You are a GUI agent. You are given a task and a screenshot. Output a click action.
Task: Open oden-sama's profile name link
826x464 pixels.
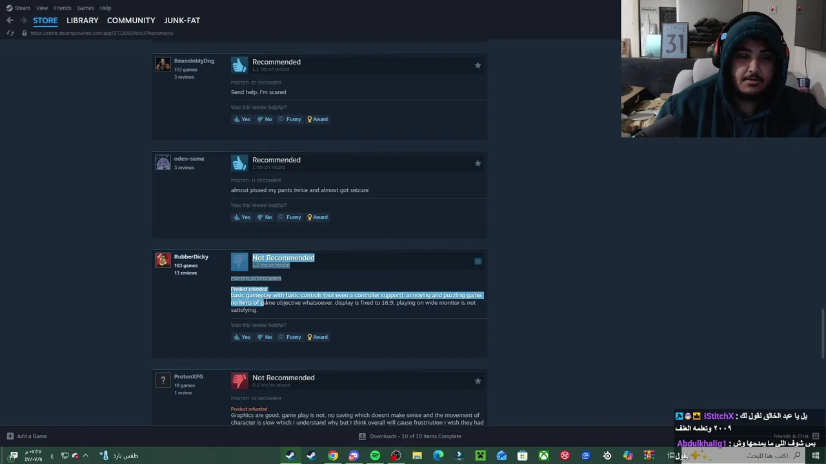point(188,159)
